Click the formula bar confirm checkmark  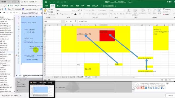pos(71,21)
